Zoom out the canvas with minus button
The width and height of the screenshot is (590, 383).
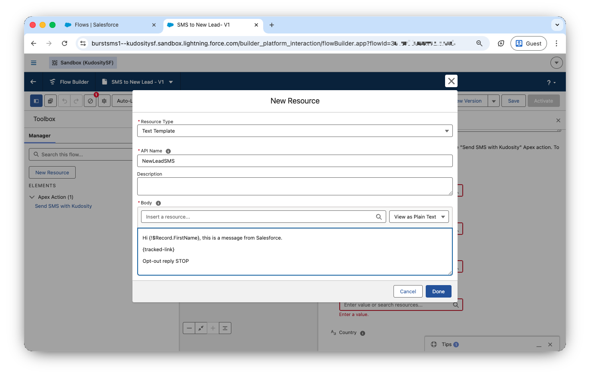coord(189,328)
